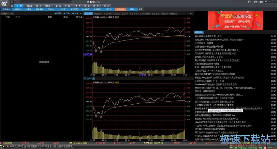Viewport: 277px width, 149px height.
Task: Toggle the 研报 filter in left panel
Action: tap(75, 13)
